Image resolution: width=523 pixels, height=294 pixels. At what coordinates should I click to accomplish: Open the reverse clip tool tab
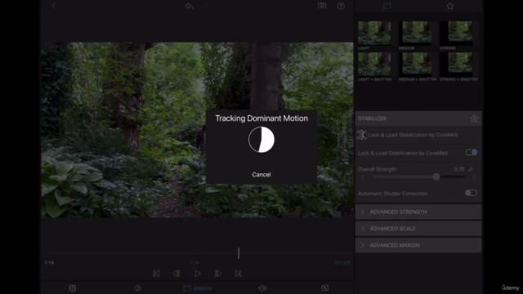(325, 288)
